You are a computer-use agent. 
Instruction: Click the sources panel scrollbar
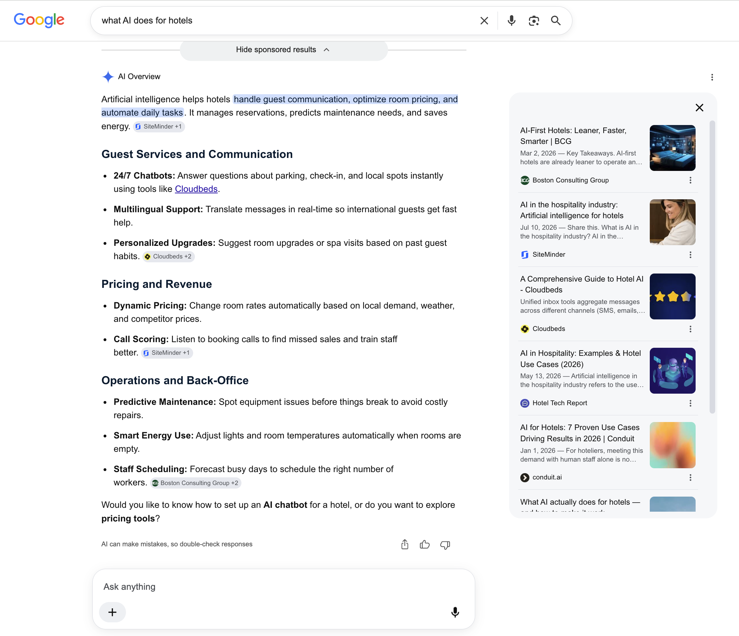(x=712, y=267)
